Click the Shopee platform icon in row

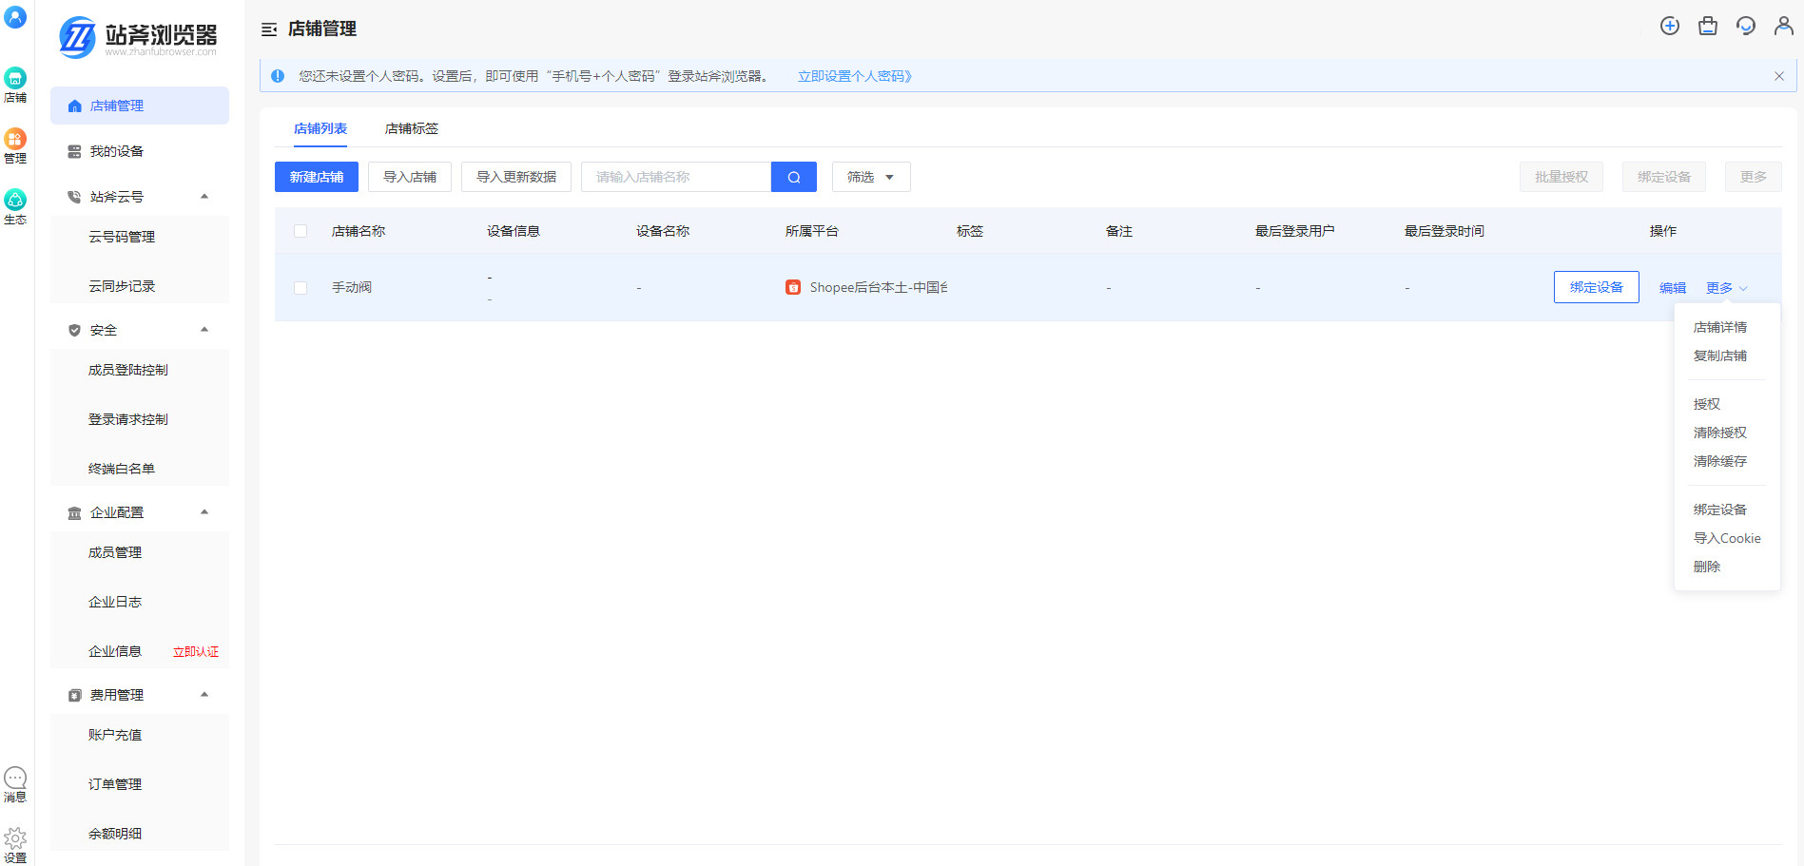click(x=793, y=287)
